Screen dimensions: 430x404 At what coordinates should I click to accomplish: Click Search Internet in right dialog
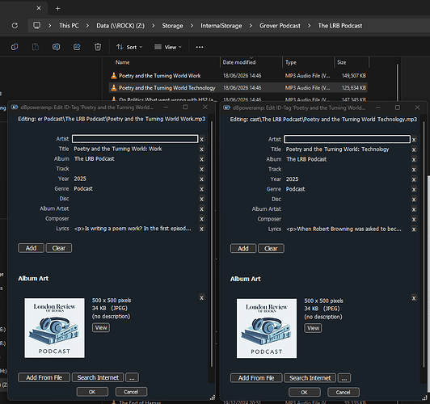310,378
